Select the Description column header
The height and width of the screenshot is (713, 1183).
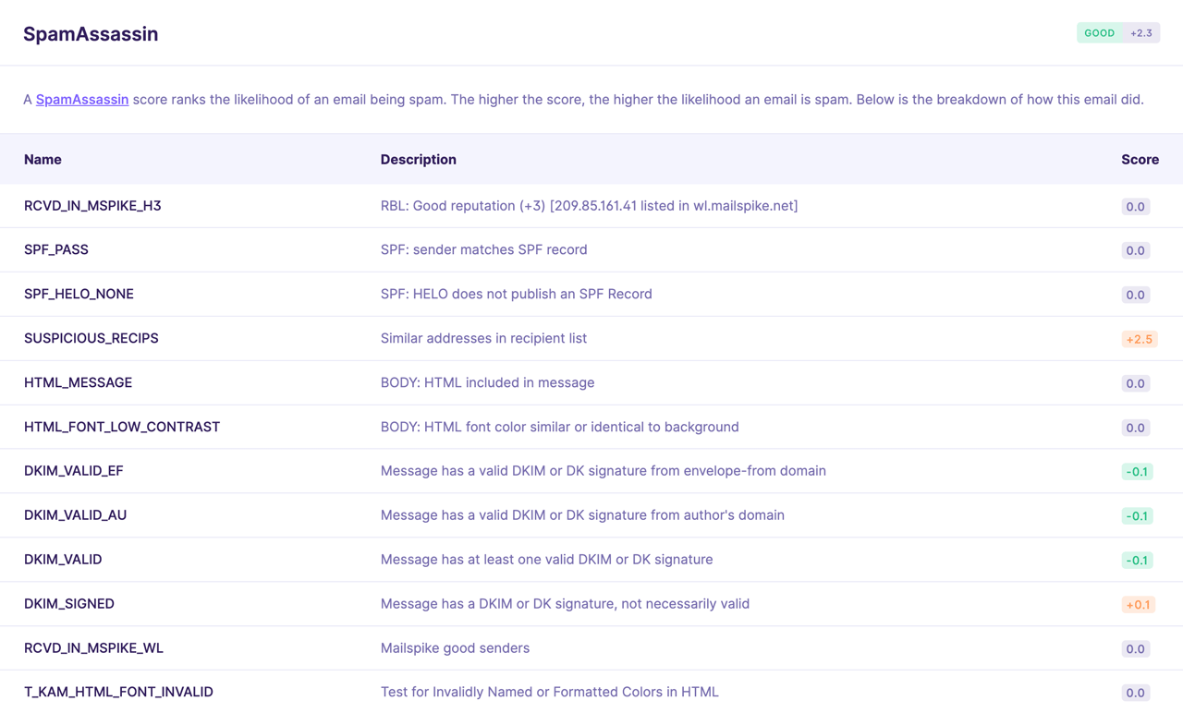click(x=419, y=159)
